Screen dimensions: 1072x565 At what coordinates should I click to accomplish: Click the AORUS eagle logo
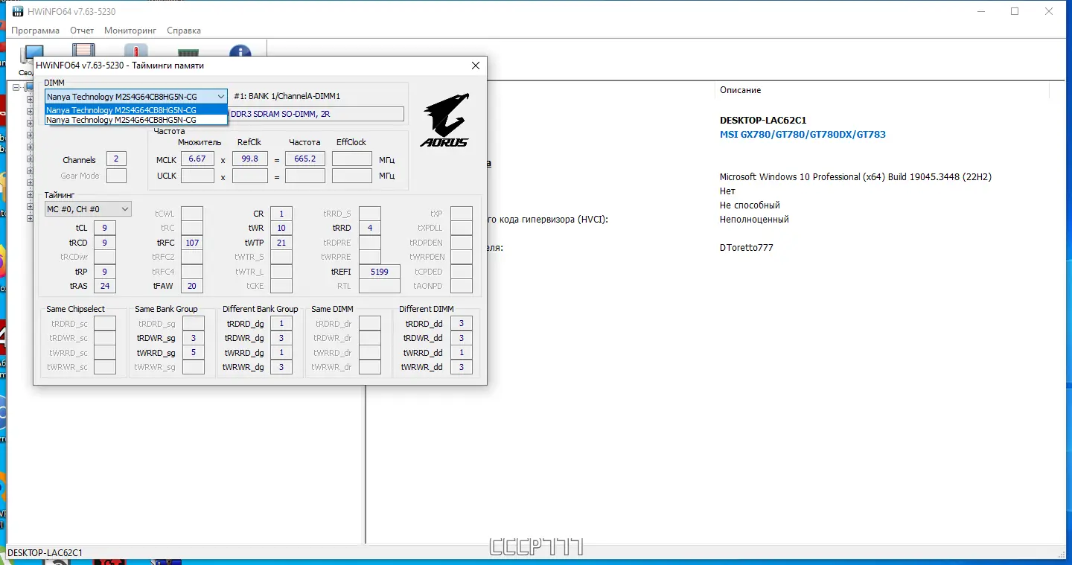[x=445, y=120]
